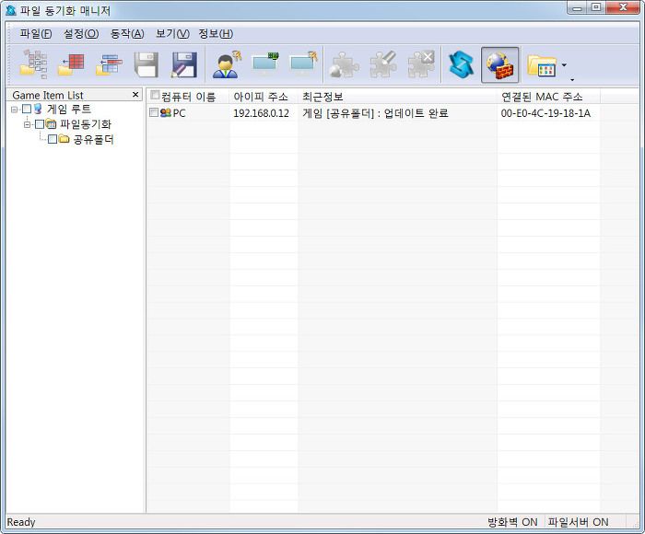This screenshot has width=645, height=534.
Task: Close the Game Item List panel
Action: 135,95
